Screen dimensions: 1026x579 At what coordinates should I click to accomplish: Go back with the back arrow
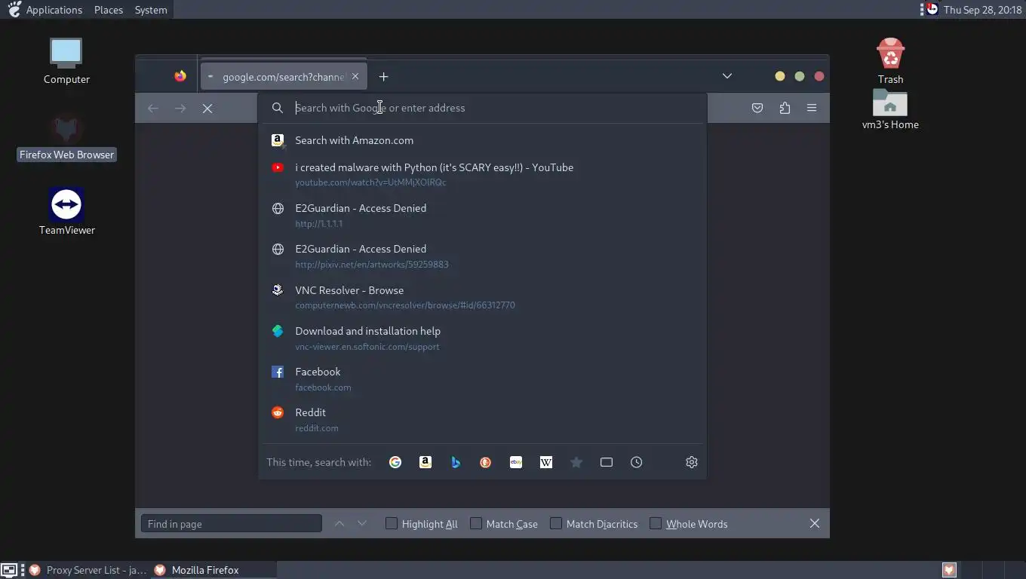(153, 108)
